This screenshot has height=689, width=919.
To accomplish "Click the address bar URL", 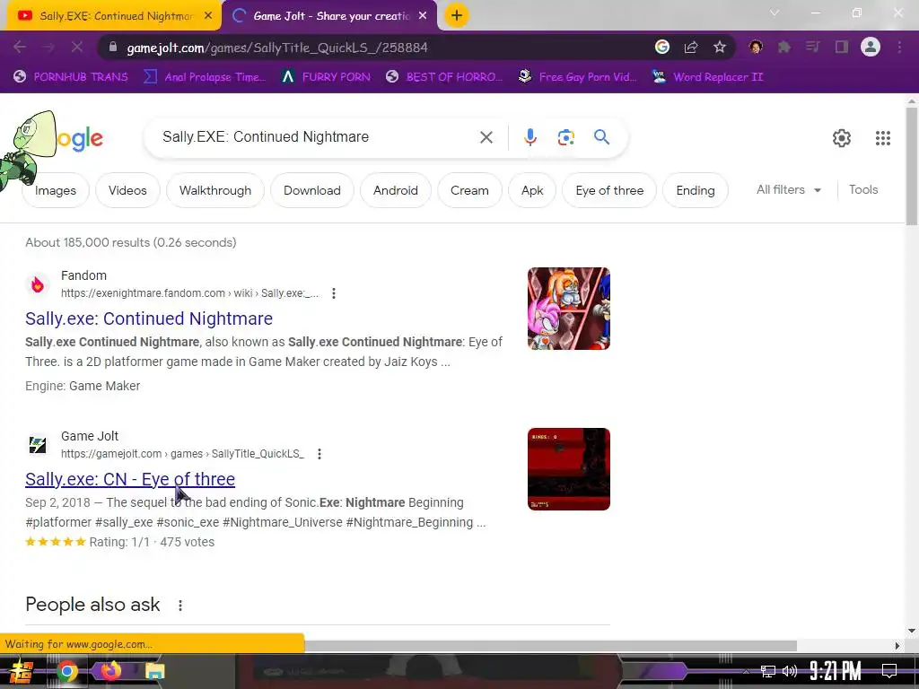I will point(277,48).
